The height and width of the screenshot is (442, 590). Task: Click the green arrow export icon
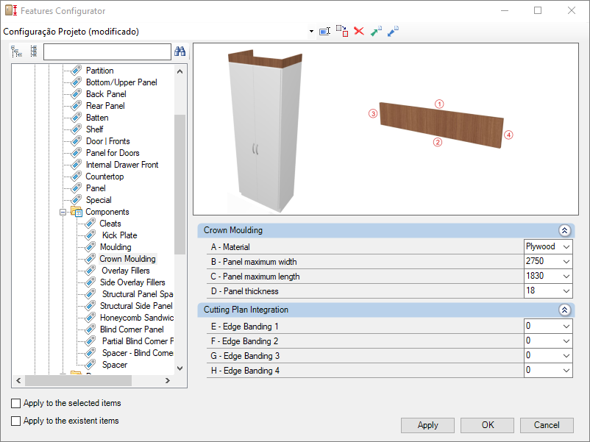tap(376, 31)
